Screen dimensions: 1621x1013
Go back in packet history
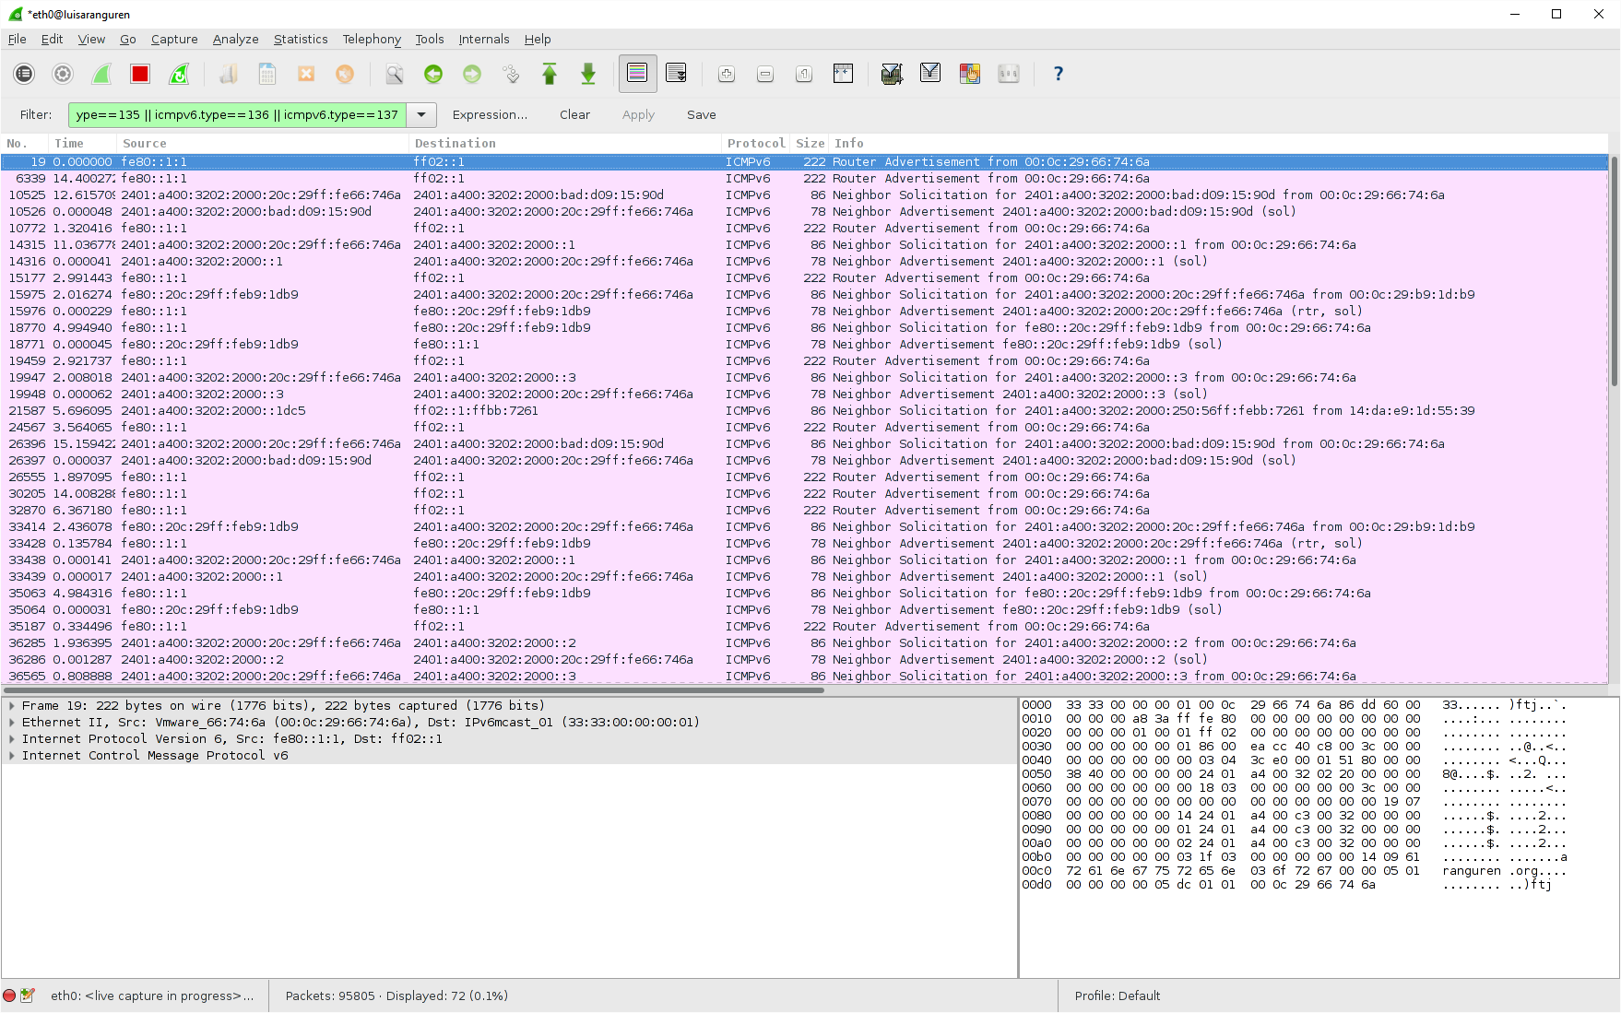(x=433, y=74)
